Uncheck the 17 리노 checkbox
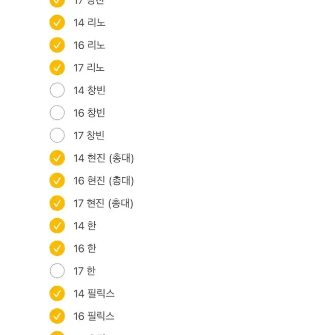Viewport: 335px width, 335px height. [x=57, y=68]
